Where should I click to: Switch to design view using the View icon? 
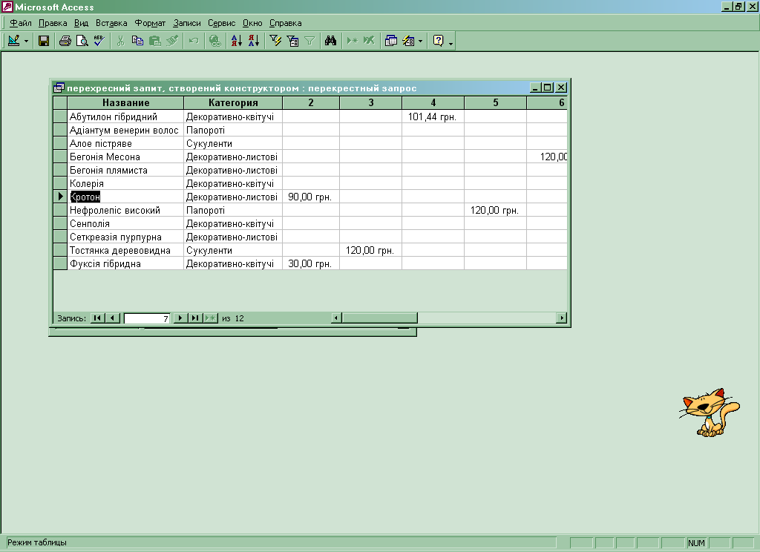click(14, 41)
